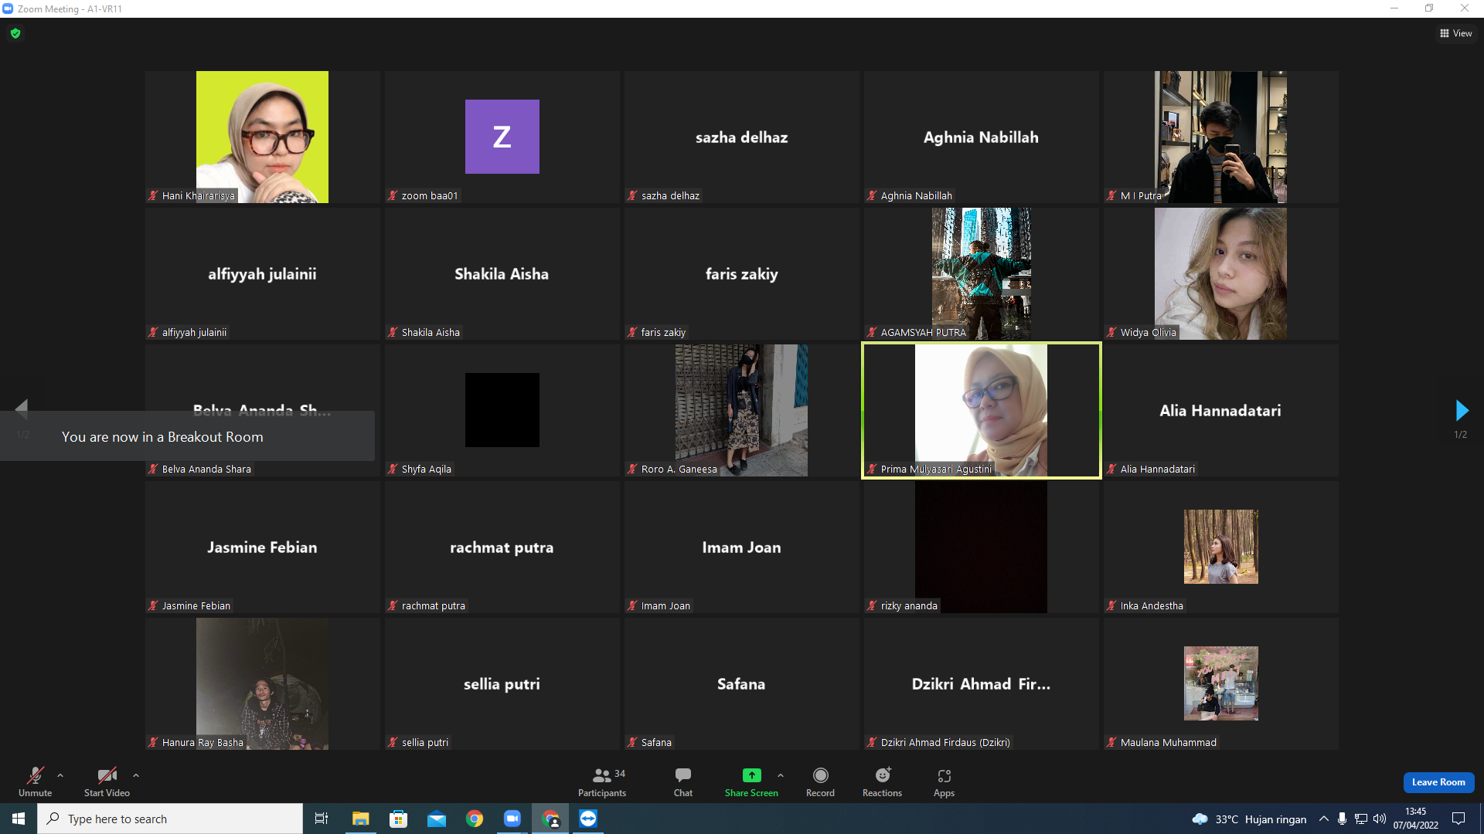The width and height of the screenshot is (1484, 834).
Task: Open Reactions menu
Action: (x=882, y=781)
